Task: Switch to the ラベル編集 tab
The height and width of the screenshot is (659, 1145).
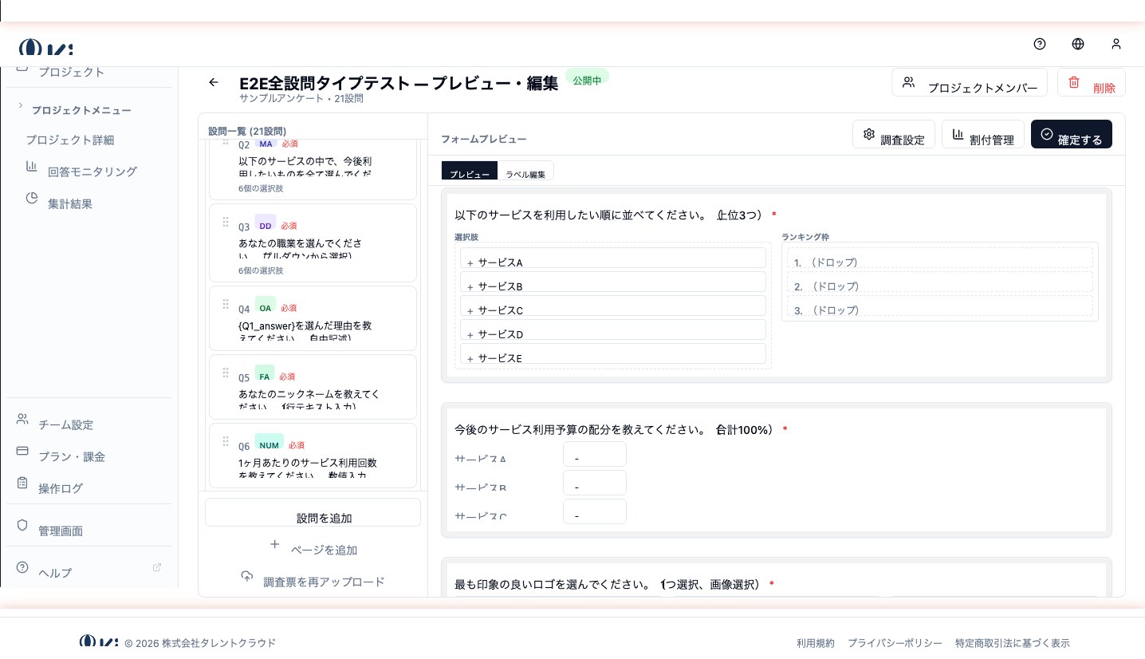Action: click(525, 173)
